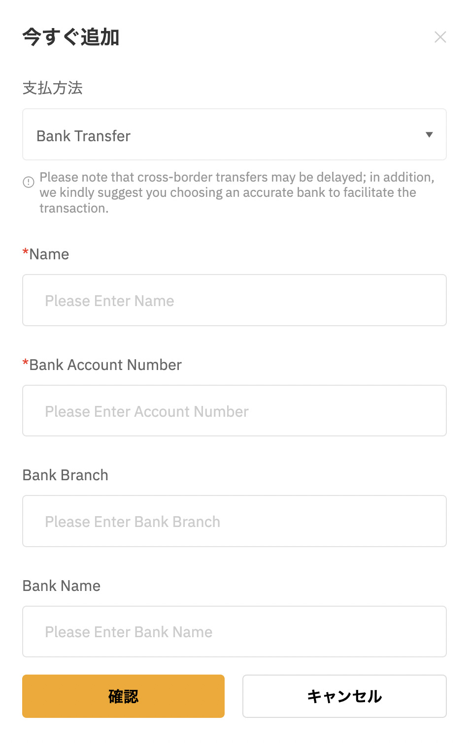This screenshot has width=469, height=743.
Task: Click the cross-border transfers notice text
Action: pyautogui.click(x=237, y=192)
